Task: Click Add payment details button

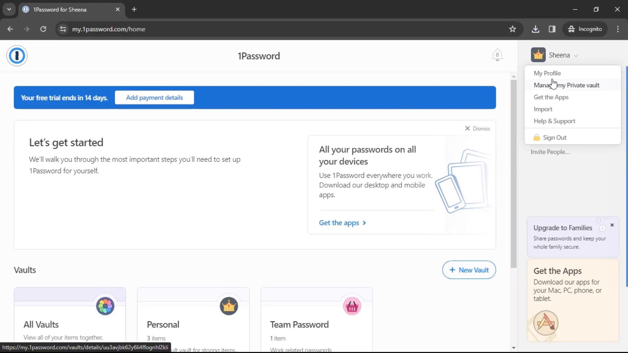Action: coord(154,97)
